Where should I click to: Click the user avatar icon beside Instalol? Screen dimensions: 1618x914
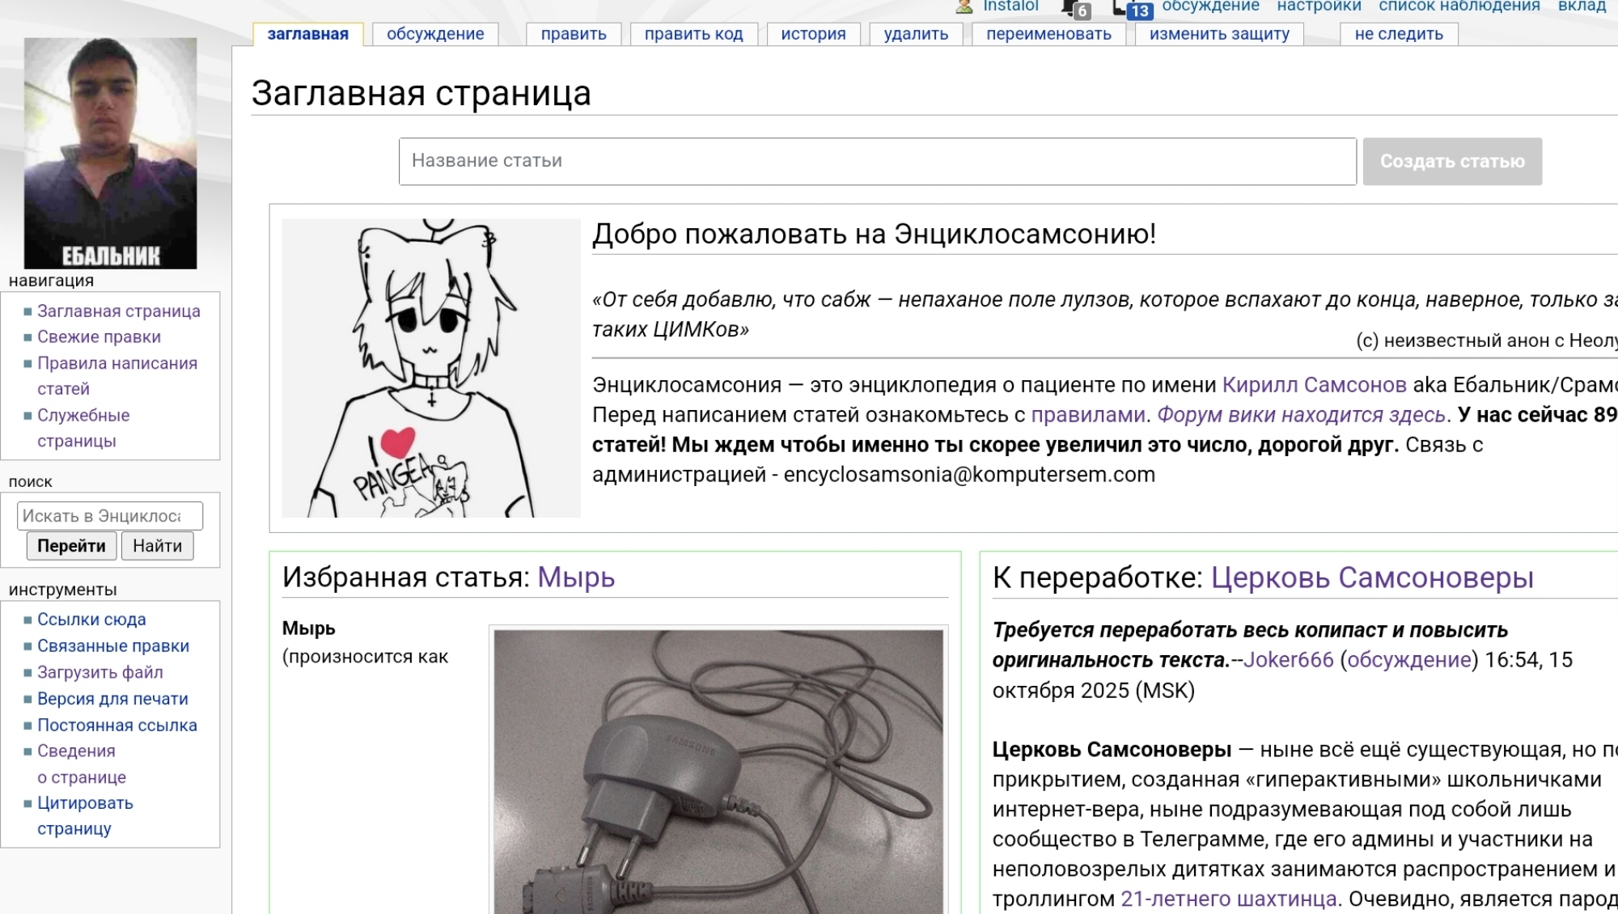964,6
